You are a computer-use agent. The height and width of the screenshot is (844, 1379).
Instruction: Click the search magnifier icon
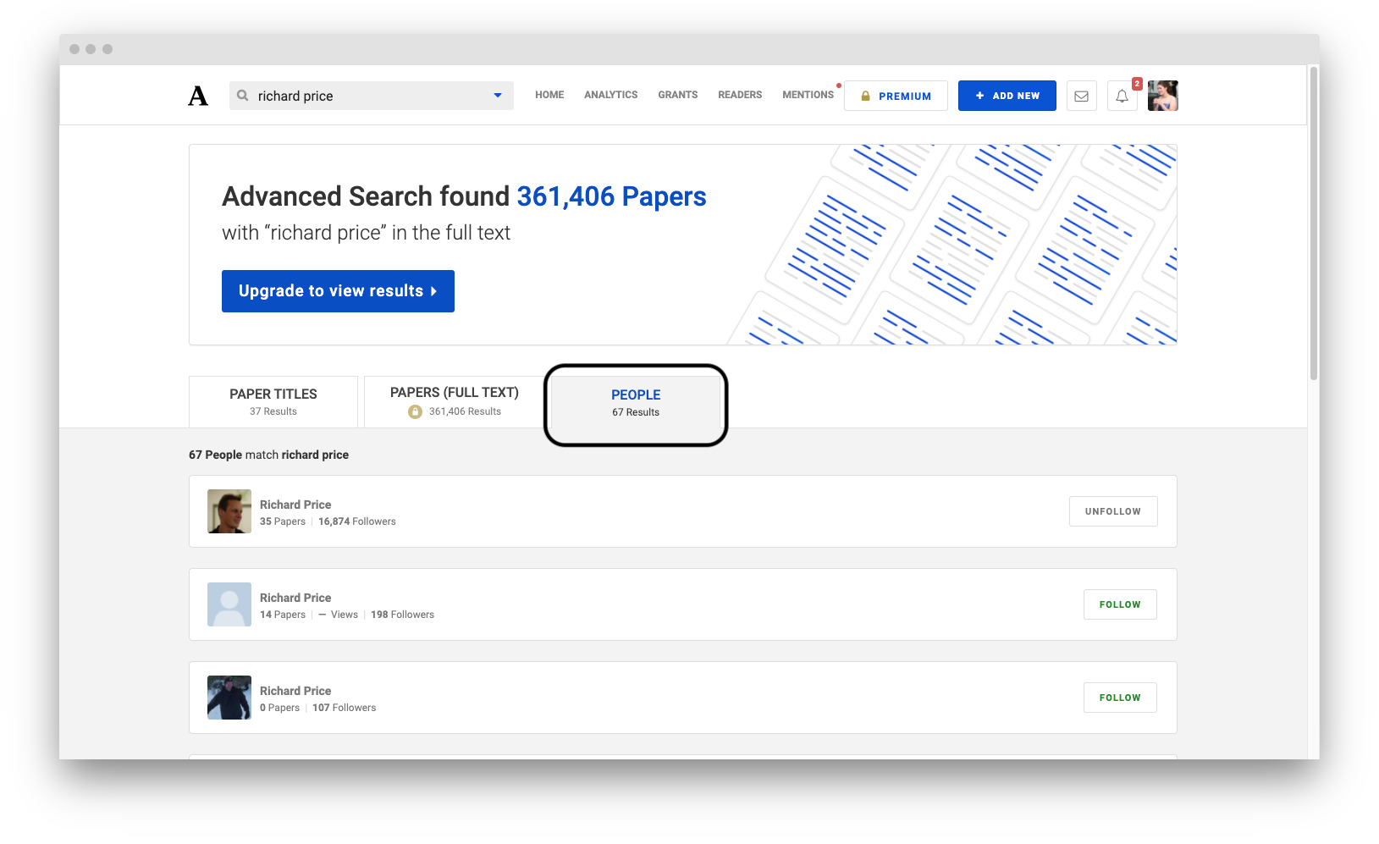(x=243, y=96)
